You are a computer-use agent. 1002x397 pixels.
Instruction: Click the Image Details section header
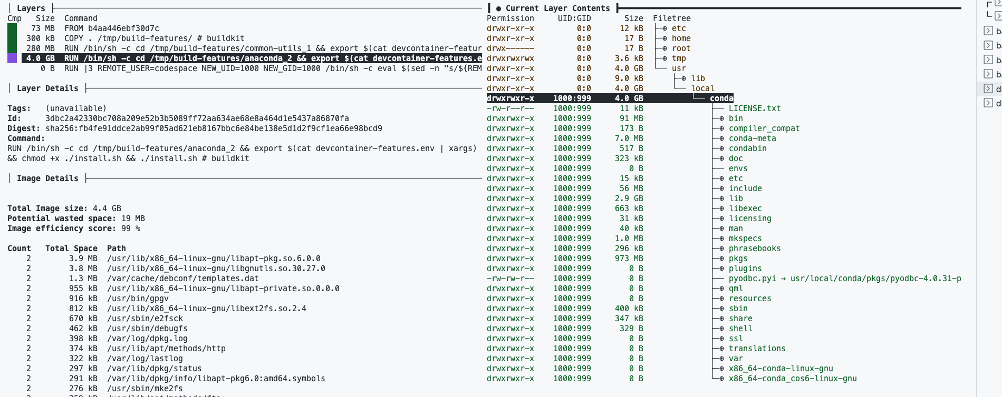tap(47, 178)
